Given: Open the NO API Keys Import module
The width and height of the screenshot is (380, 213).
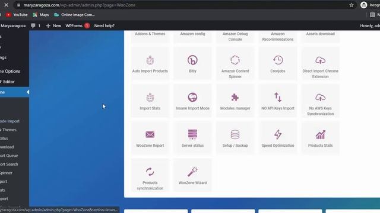Looking at the screenshot, I should click(x=278, y=101).
